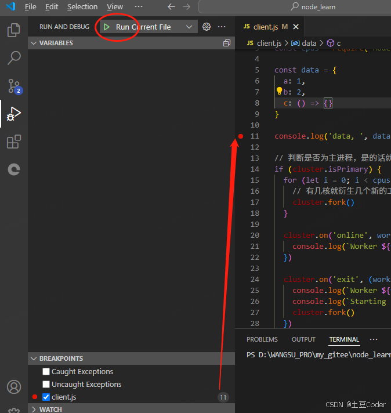
Task: Open the Run and Debug activity icon
Action: point(14,114)
